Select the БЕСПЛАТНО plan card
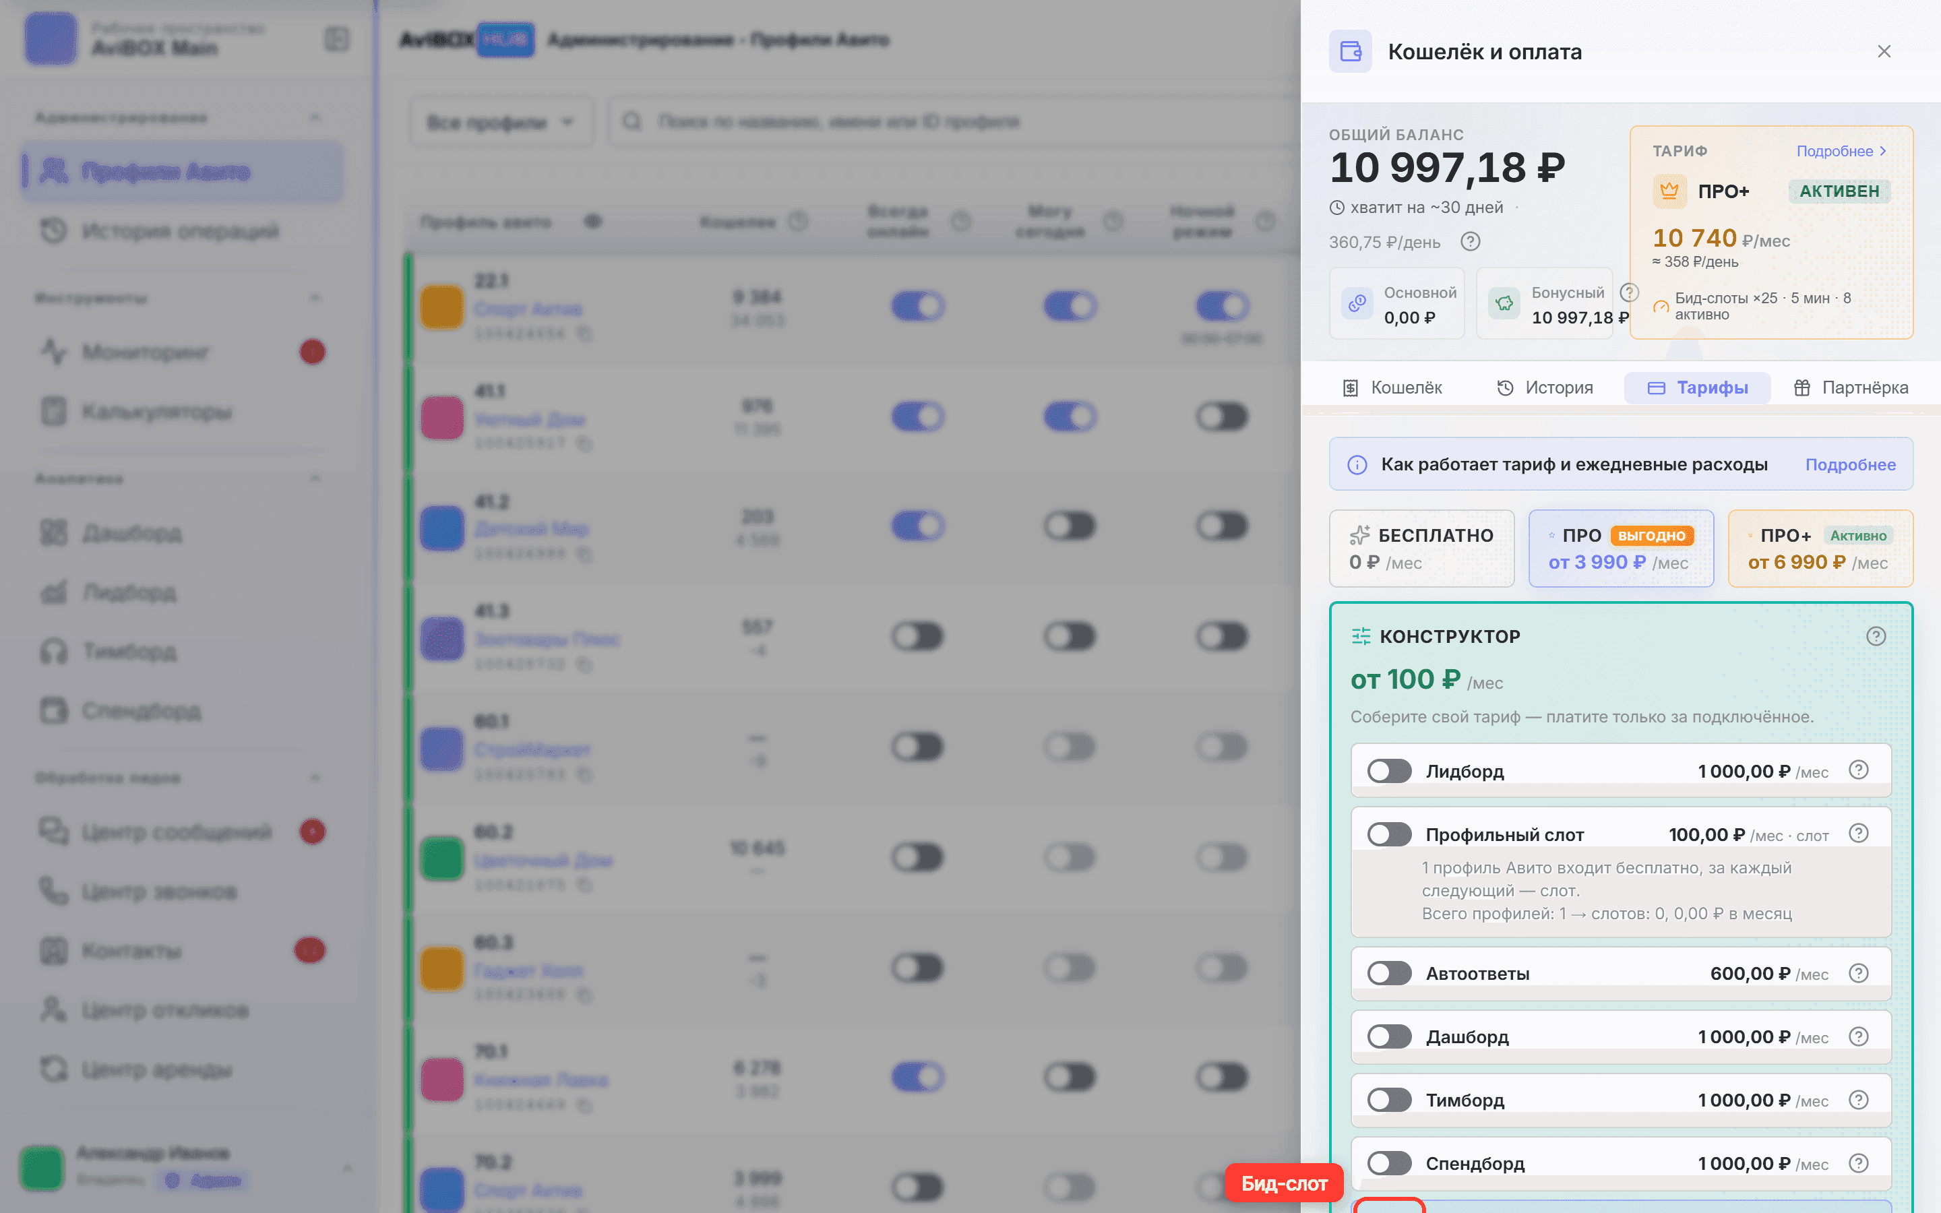Screen dimensions: 1941x1213 coord(1421,549)
